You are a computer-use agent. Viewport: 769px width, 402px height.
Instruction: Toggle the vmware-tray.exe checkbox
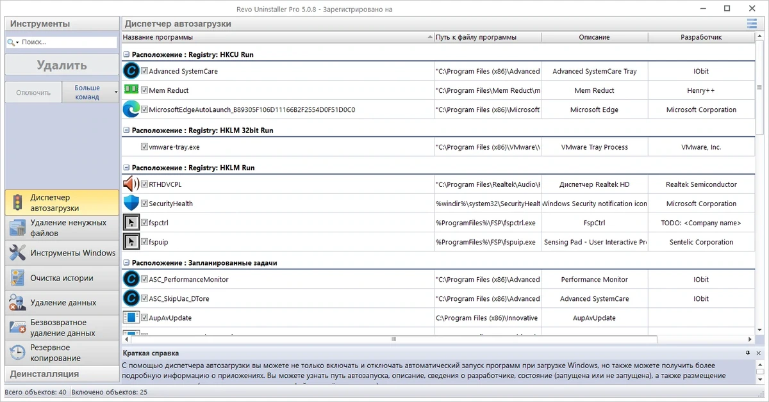point(144,147)
